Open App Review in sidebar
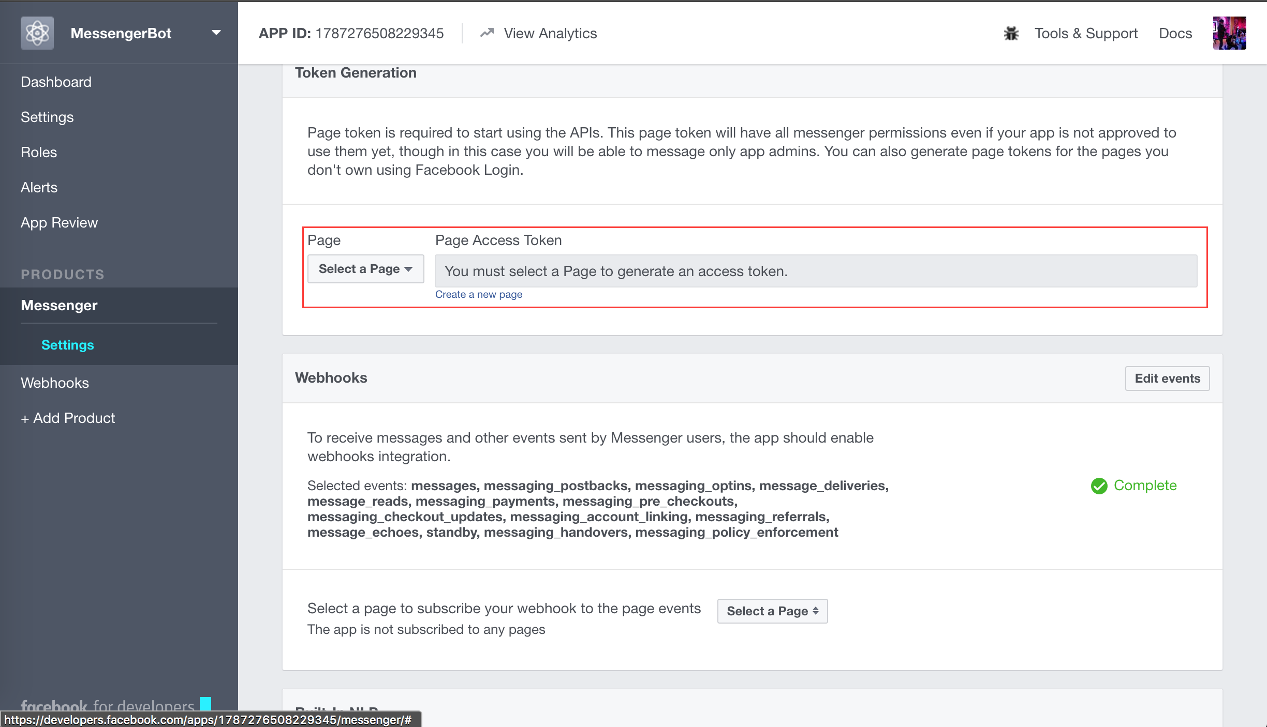Screen dimensions: 1267x727 click(59, 222)
